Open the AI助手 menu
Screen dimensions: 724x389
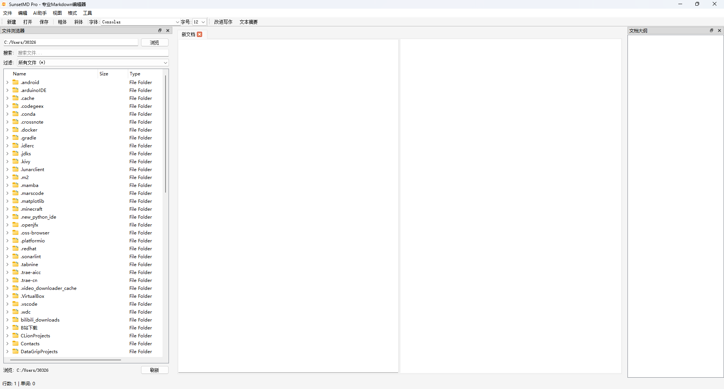40,13
